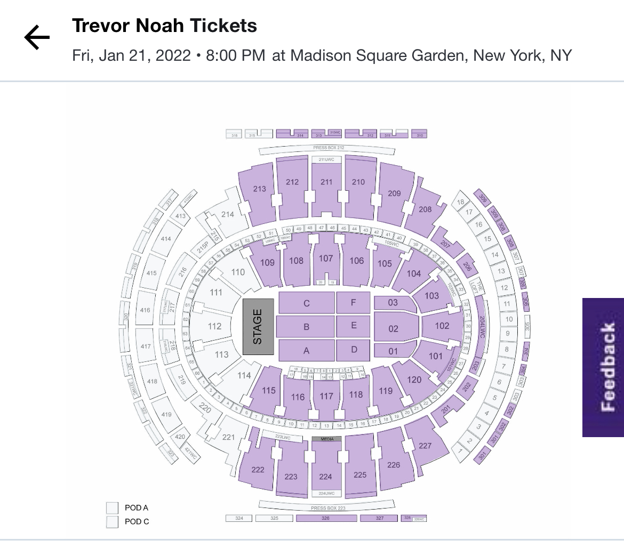This screenshot has height=548, width=624.
Task: Choose section 326 along bottom row
Action: [326, 518]
